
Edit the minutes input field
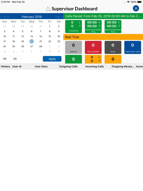(x=17, y=59)
